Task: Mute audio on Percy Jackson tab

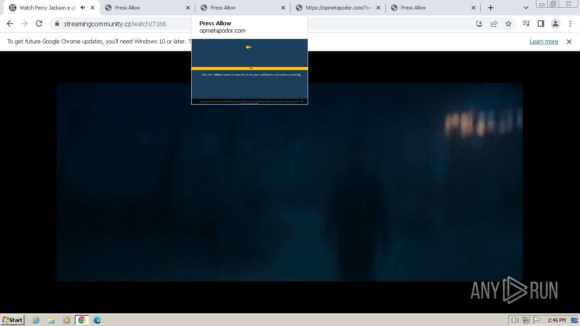Action: click(82, 8)
